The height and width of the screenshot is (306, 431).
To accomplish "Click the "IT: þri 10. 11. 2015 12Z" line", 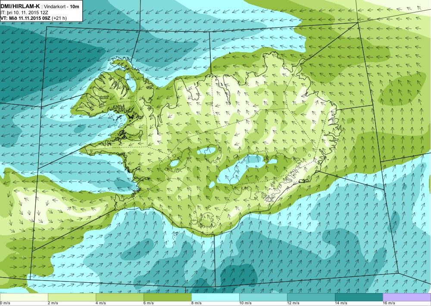I will (24, 12).
